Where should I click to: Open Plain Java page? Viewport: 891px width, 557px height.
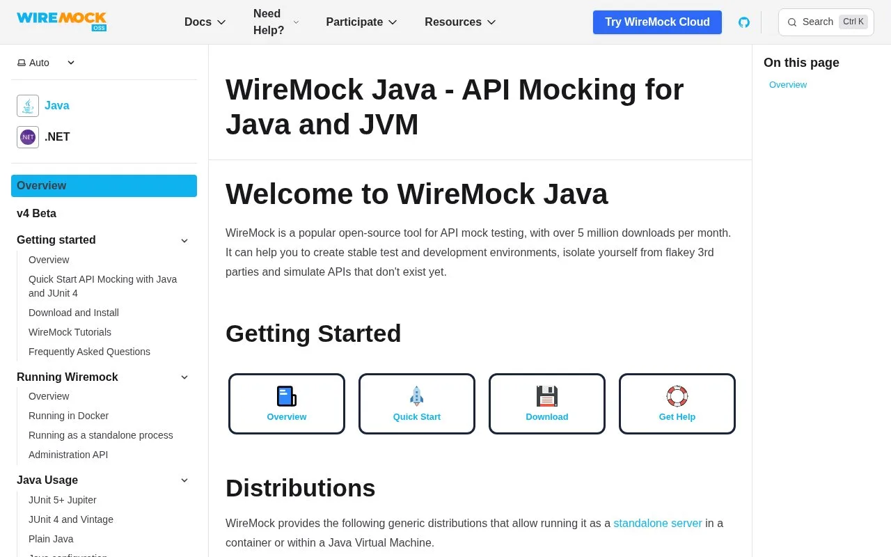click(51, 539)
